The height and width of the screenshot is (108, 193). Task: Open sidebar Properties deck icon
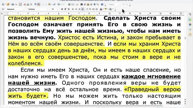[190, 19]
